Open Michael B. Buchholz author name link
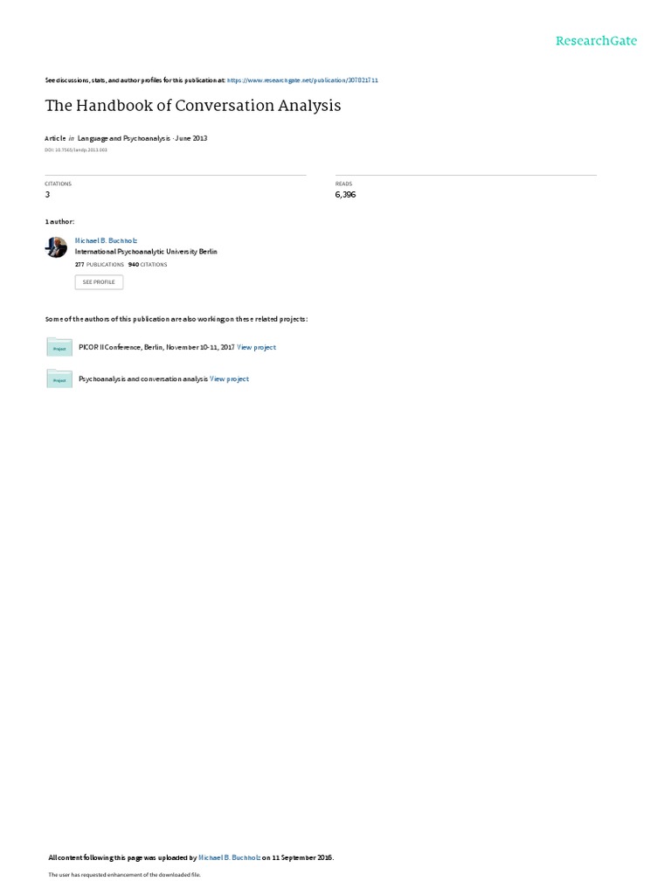This screenshot has height=895, width=671. click(x=106, y=241)
